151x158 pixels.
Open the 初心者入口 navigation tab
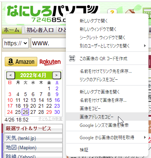click(40, 30)
